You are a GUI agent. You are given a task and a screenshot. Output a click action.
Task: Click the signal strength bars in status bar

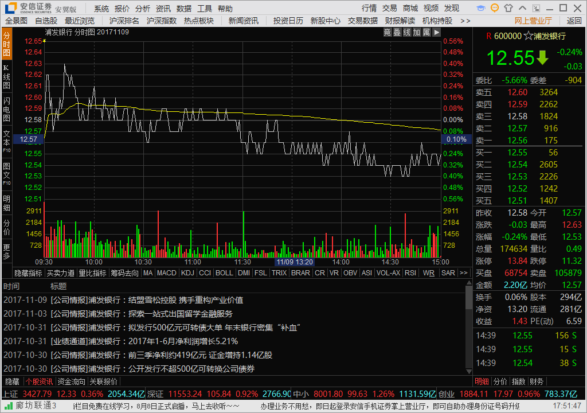click(8, 406)
